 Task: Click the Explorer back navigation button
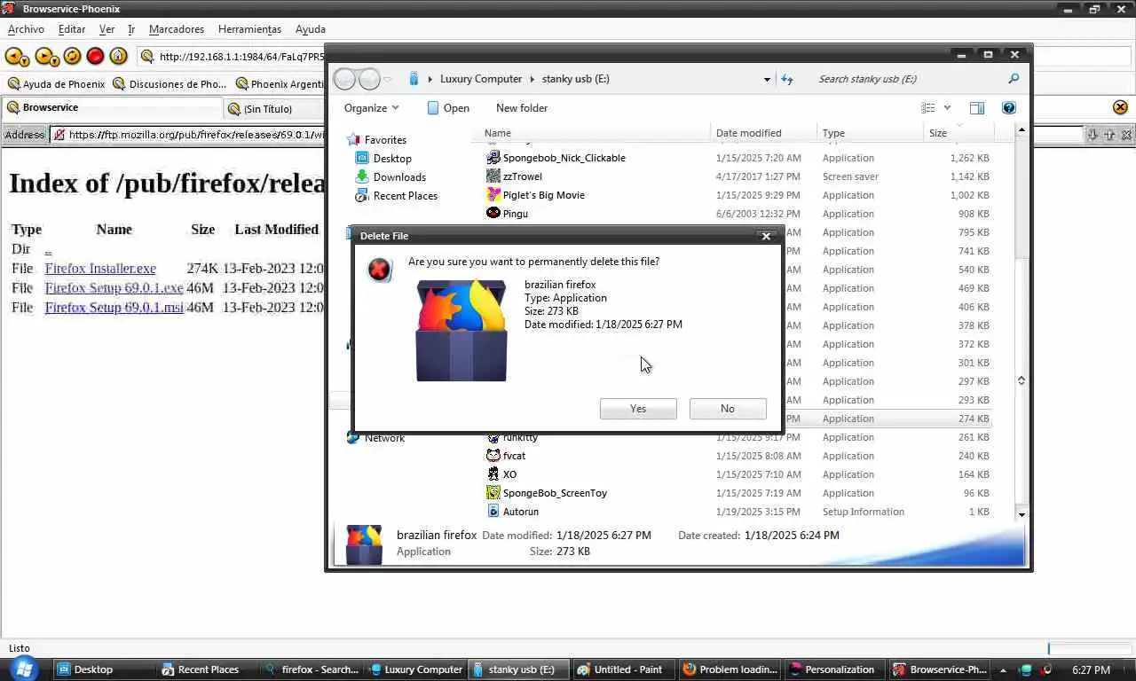pos(344,79)
